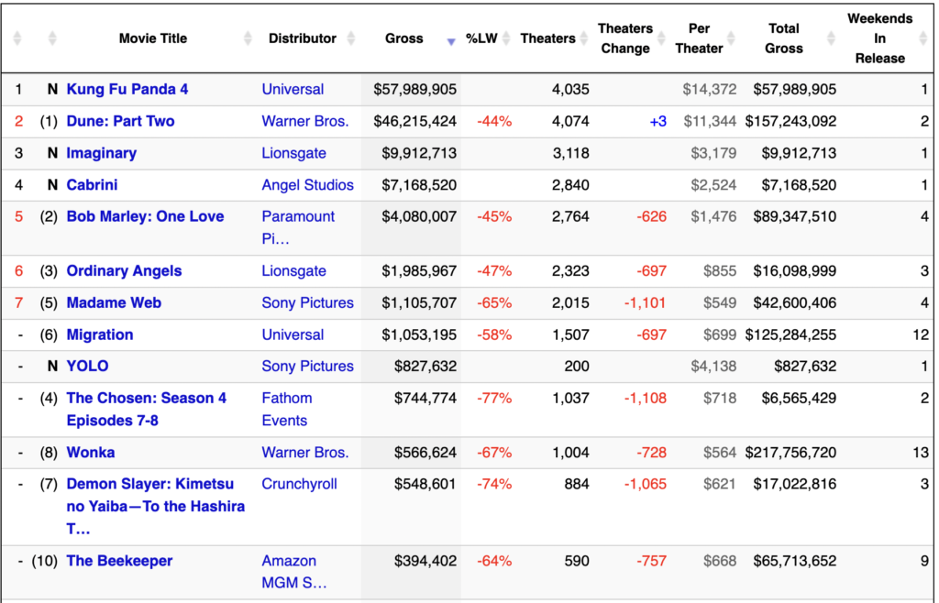This screenshot has height=603, width=939.
Task: Click the first rank column sort arrows
Action: [17, 38]
